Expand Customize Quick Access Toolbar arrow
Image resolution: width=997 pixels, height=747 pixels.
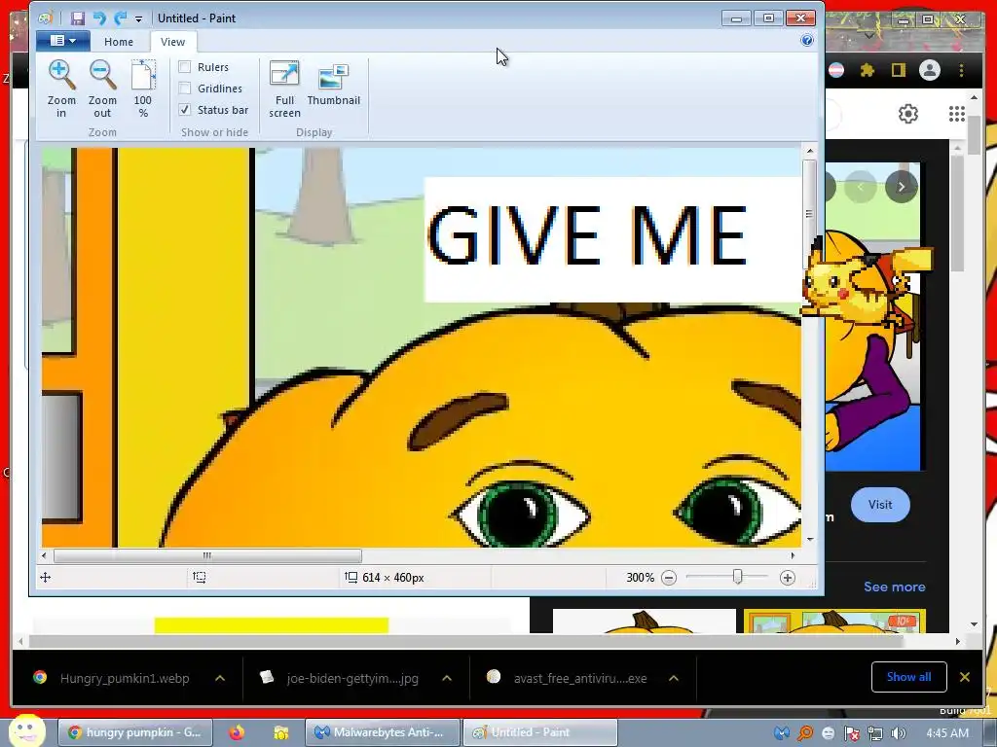click(138, 19)
